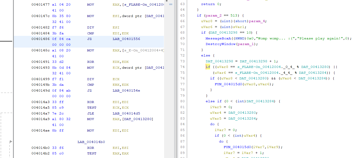
Task: Select address 00401493 in the listing
Action: click(41, 68)
